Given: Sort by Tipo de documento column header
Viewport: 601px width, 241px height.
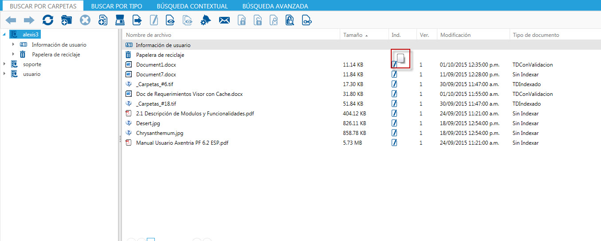Looking at the screenshot, I should pyautogui.click(x=536, y=35).
